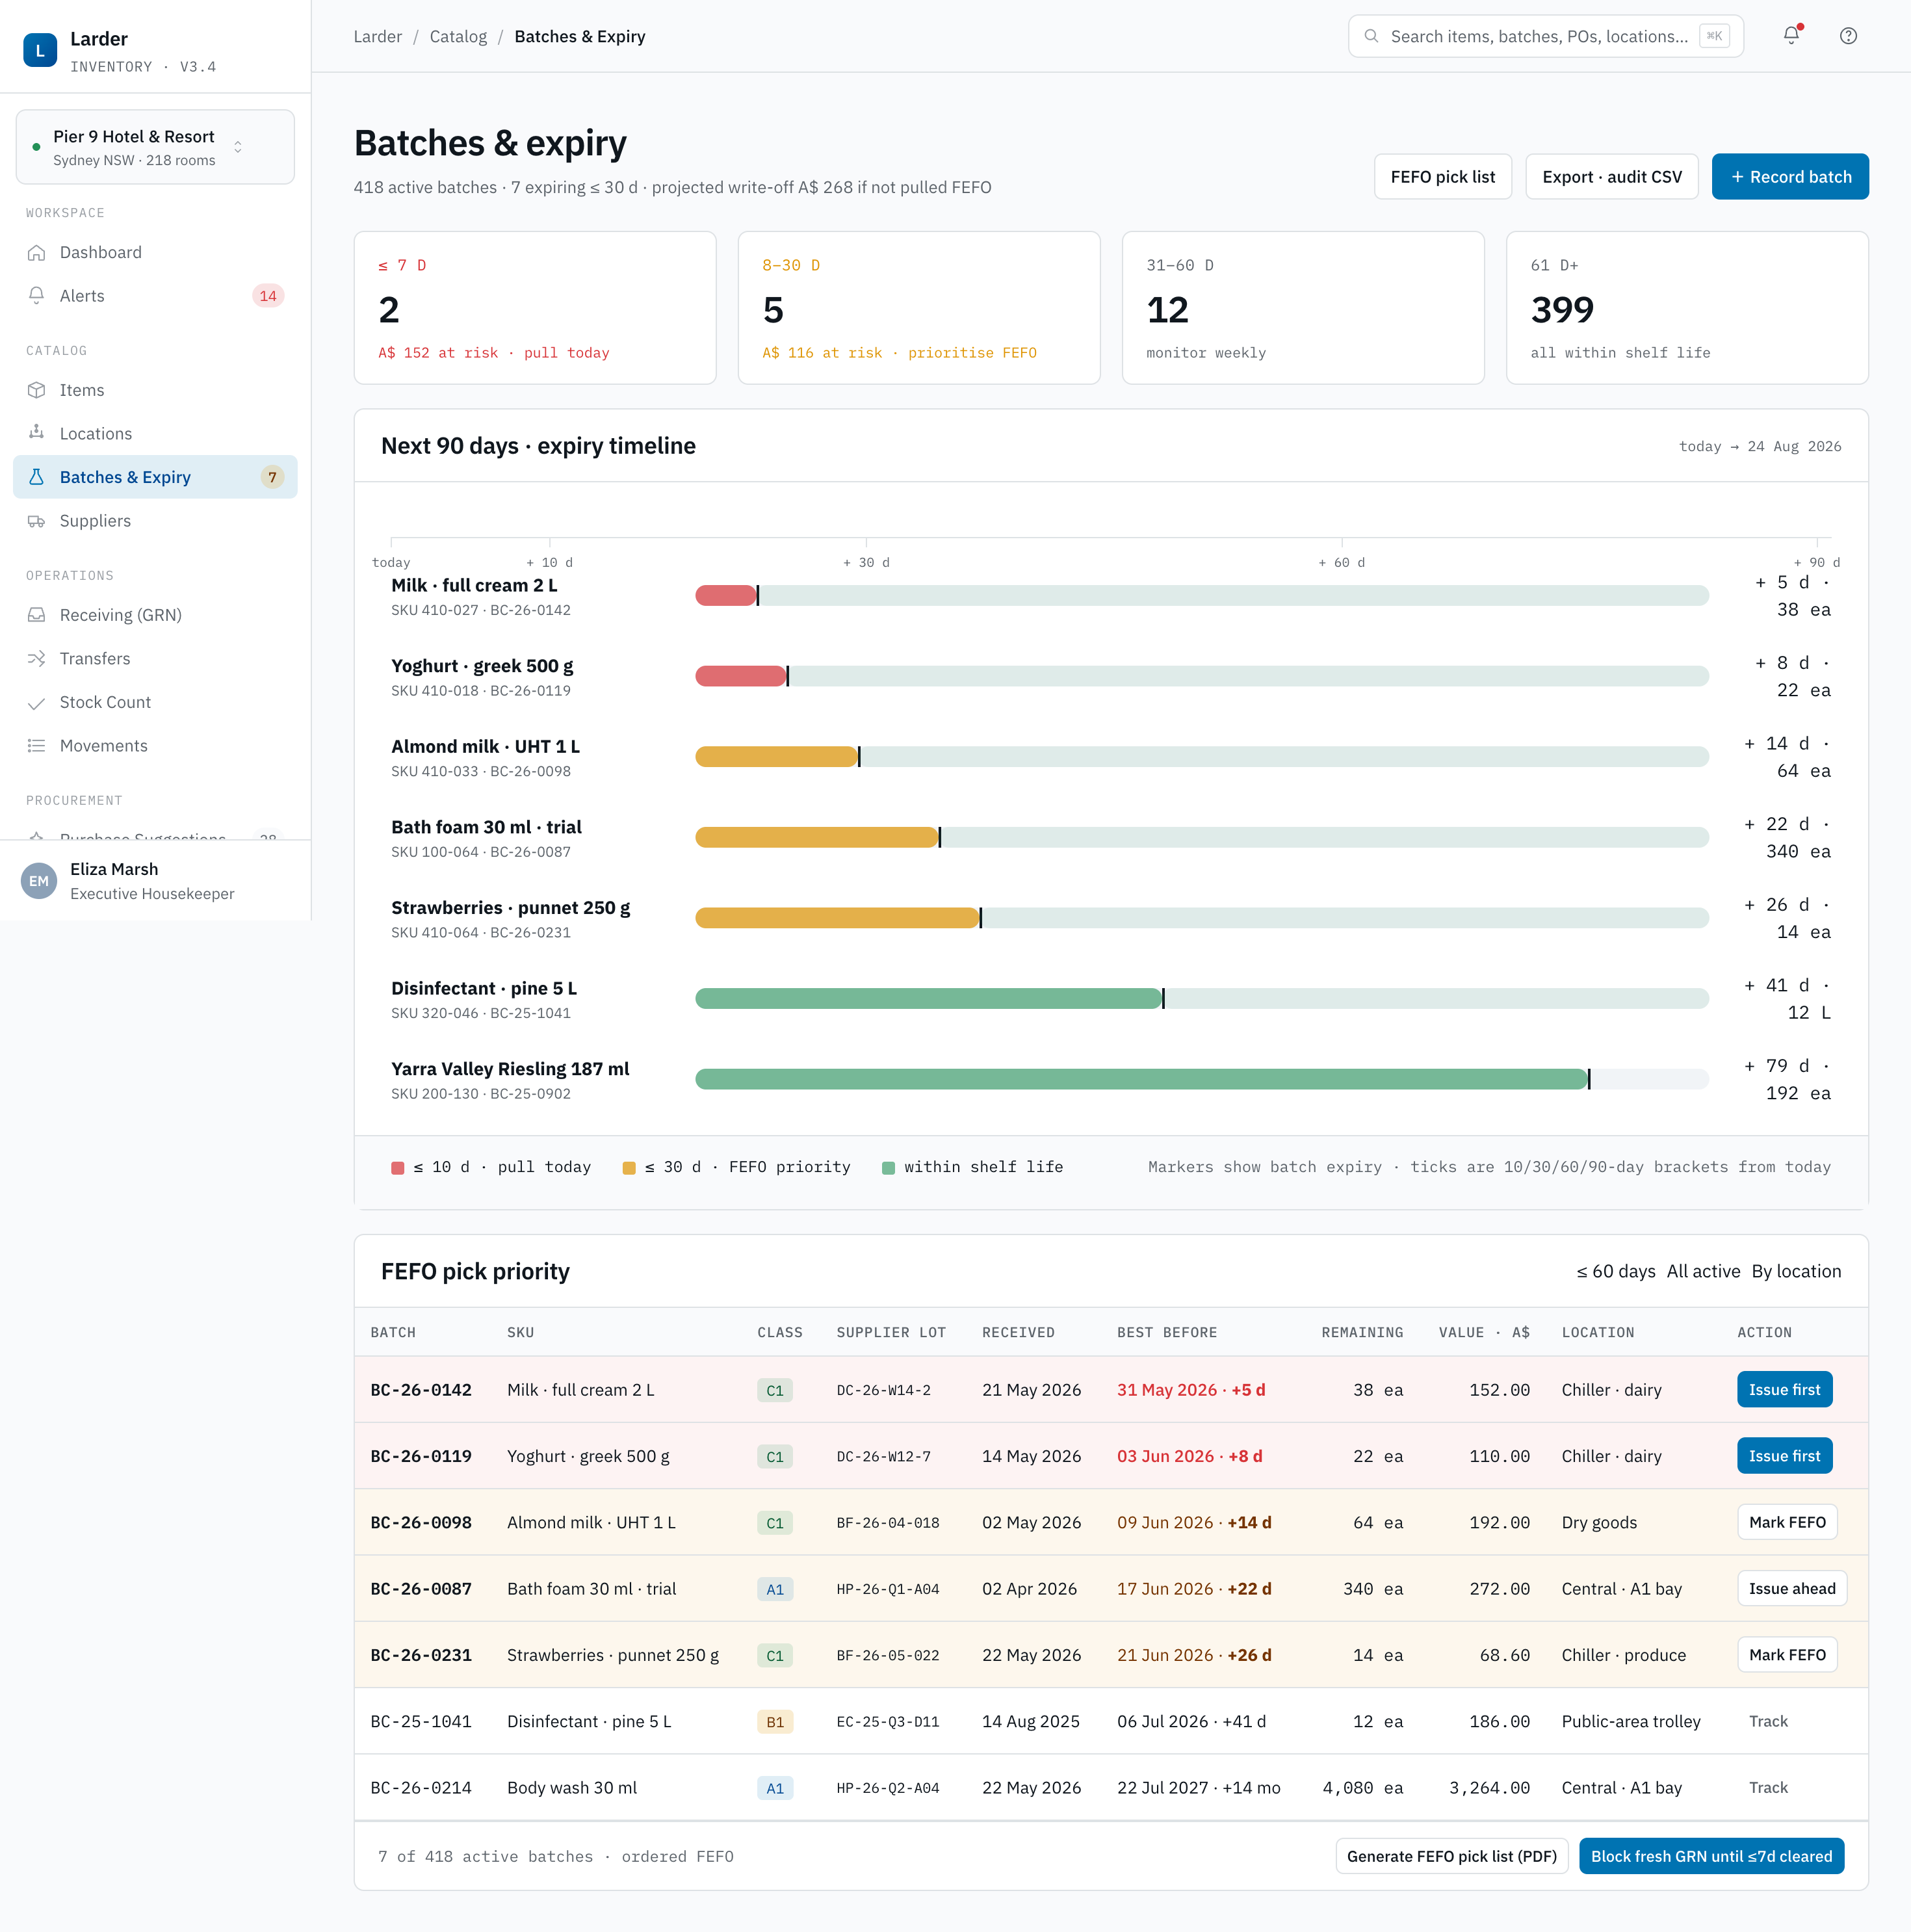Click supplier lot DC-26-W14-2
Image resolution: width=1911 pixels, height=1932 pixels.
click(884, 1390)
